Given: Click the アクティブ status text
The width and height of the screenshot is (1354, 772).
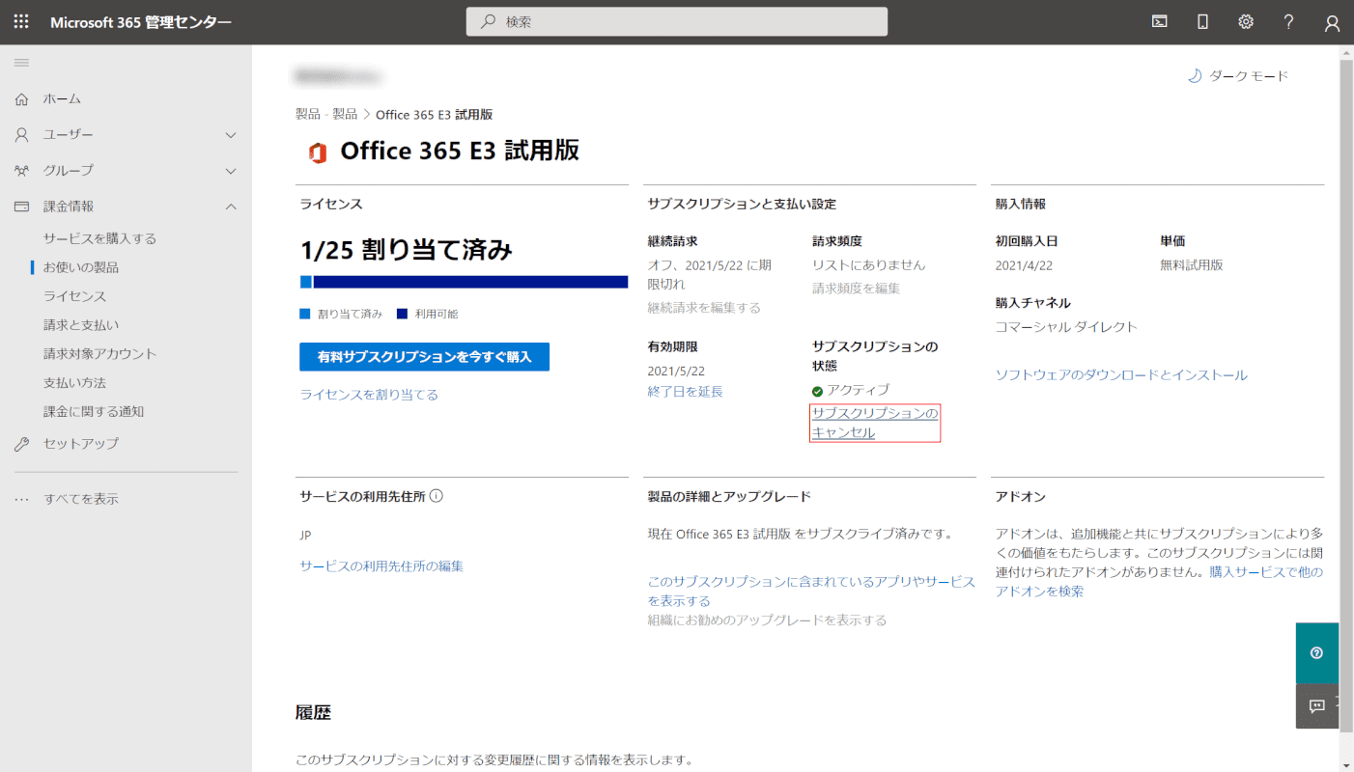Looking at the screenshot, I should pos(859,390).
